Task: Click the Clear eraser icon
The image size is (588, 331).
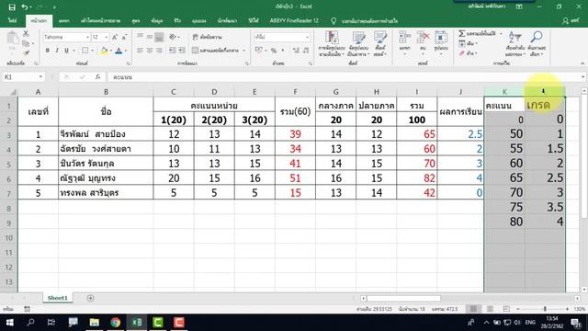Action: 461,53
